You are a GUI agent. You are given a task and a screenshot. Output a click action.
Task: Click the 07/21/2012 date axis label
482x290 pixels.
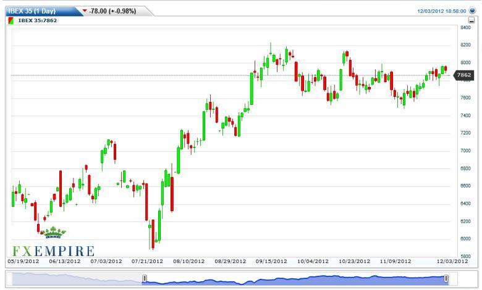[x=146, y=261]
